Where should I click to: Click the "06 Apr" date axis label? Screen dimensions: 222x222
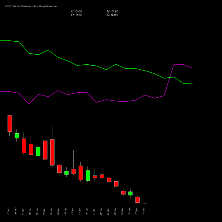[37, 211]
